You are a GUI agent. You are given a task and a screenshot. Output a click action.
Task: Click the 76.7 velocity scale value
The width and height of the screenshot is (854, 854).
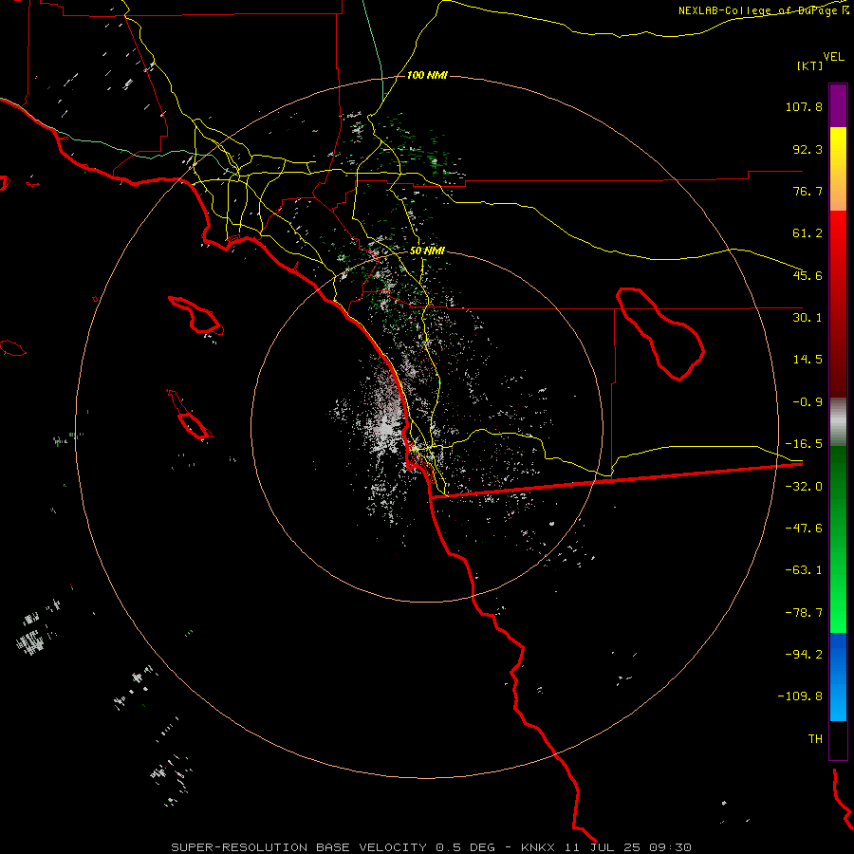click(808, 191)
